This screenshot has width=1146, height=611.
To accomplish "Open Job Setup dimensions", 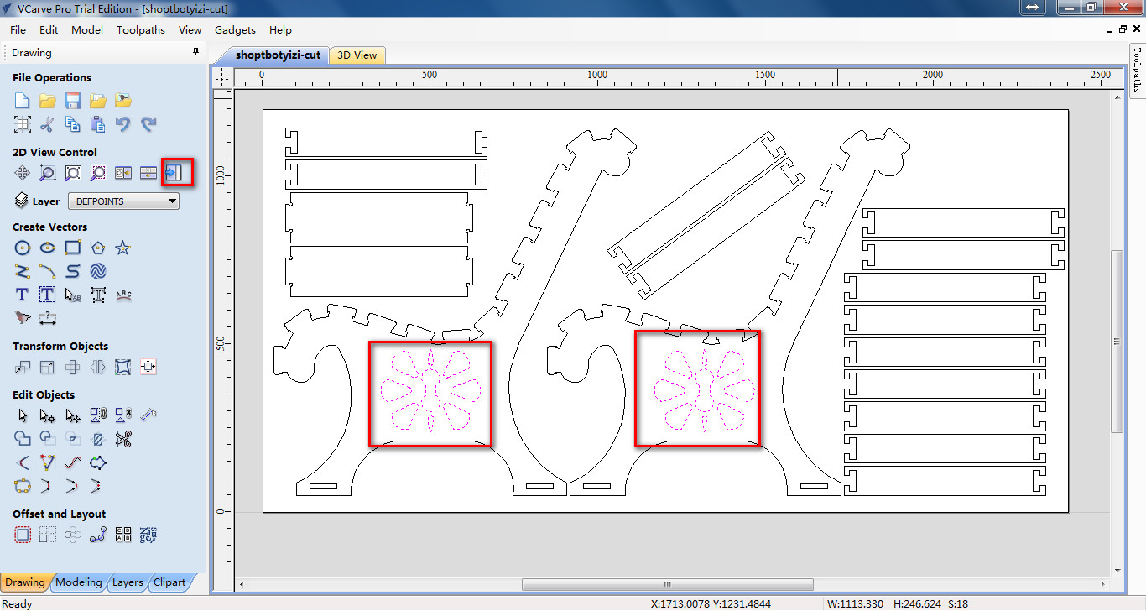I will coord(23,124).
